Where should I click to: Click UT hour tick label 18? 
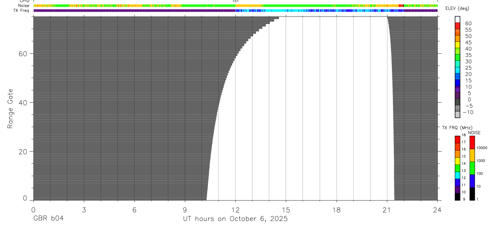tap(337, 209)
